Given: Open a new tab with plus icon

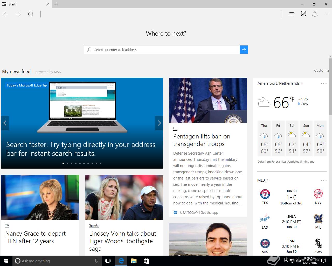Looking at the screenshot, I should (x=56, y=4).
